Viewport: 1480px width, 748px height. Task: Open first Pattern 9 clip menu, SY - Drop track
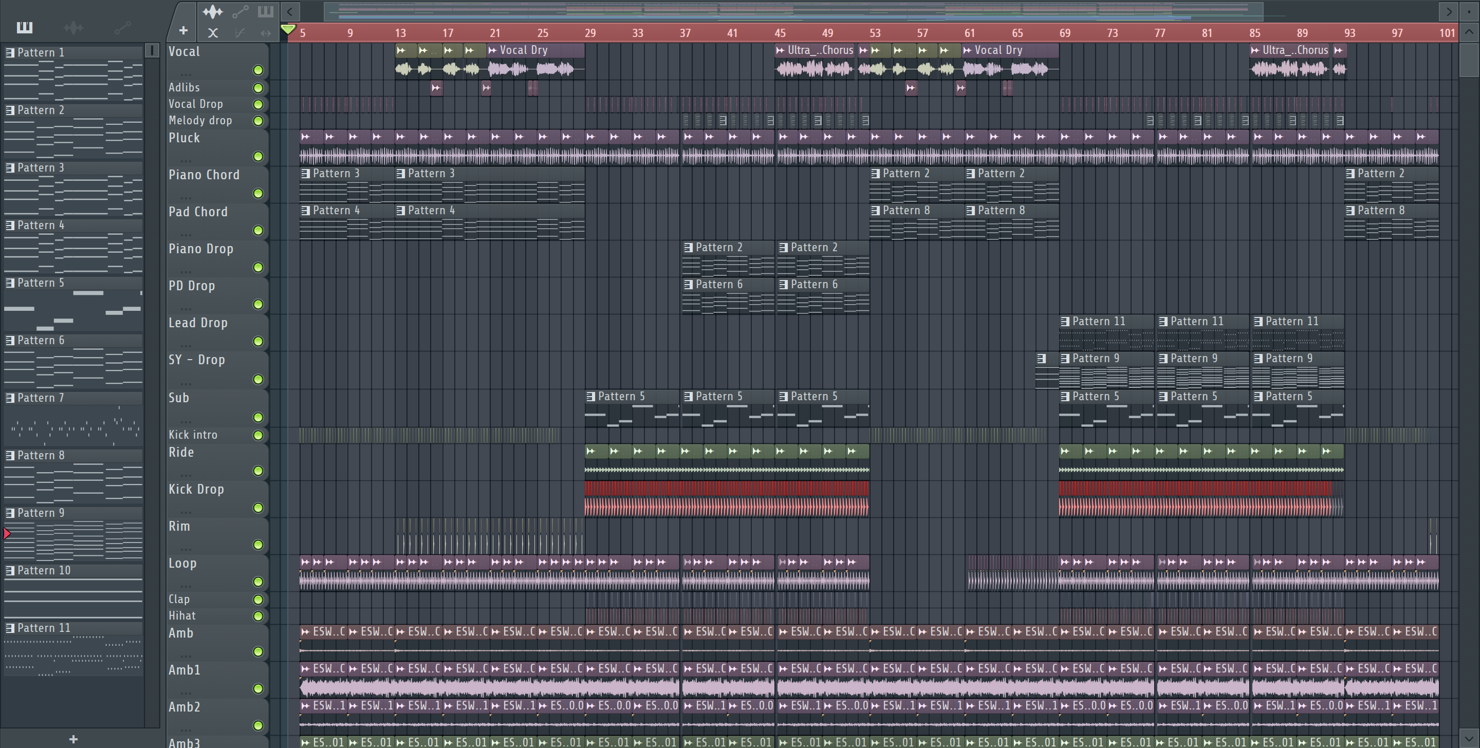pyautogui.click(x=1065, y=359)
